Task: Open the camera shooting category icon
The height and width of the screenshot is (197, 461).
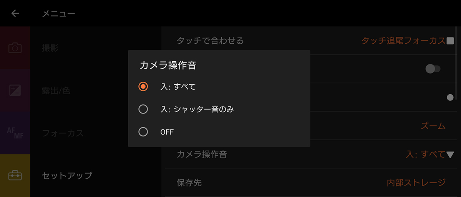Action: (15, 48)
